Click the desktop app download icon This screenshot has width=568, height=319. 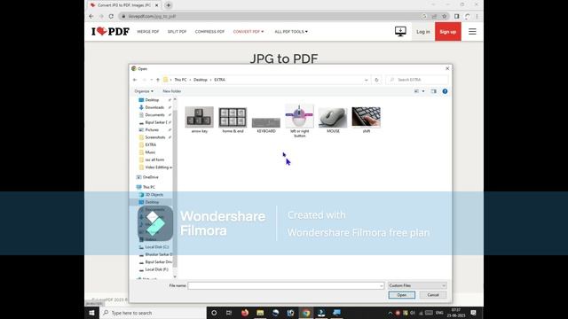coord(400,32)
